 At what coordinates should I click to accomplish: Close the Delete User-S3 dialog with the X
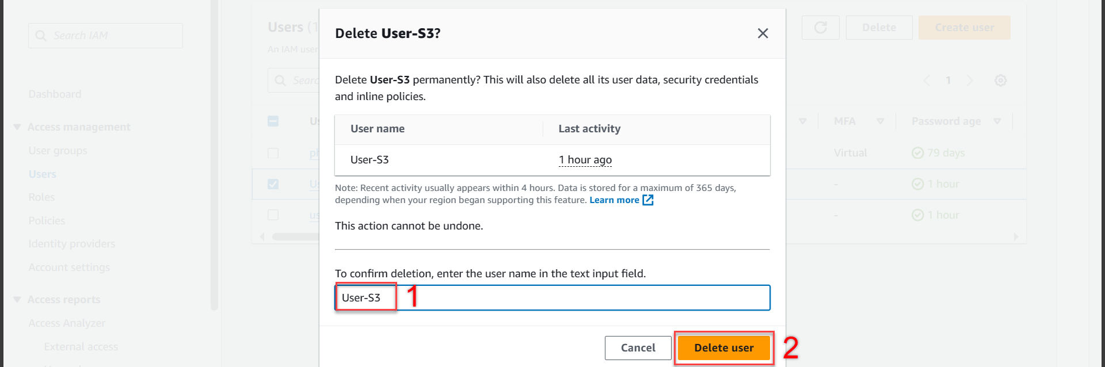click(763, 33)
